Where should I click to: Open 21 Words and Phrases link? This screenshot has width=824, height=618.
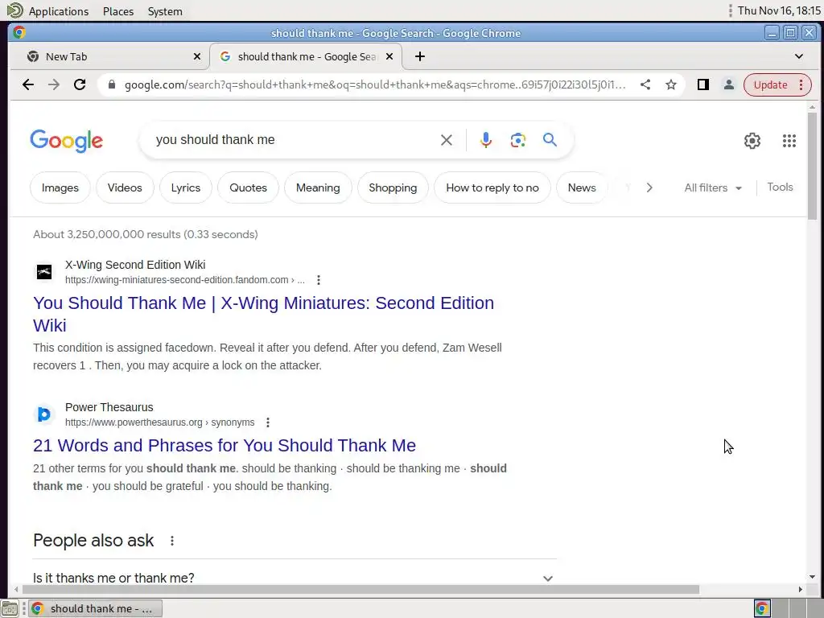[x=225, y=445]
